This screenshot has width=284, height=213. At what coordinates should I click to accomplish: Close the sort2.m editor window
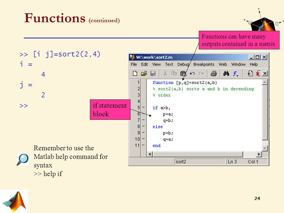click(x=264, y=57)
